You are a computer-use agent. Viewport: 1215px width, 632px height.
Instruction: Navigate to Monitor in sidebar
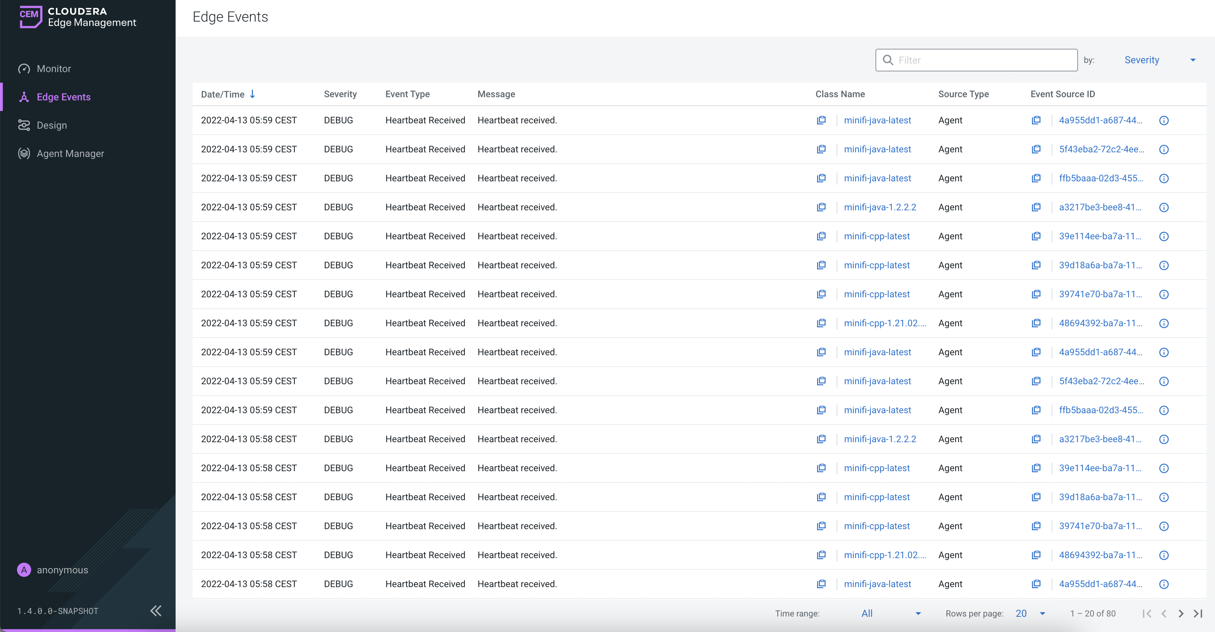coord(54,69)
